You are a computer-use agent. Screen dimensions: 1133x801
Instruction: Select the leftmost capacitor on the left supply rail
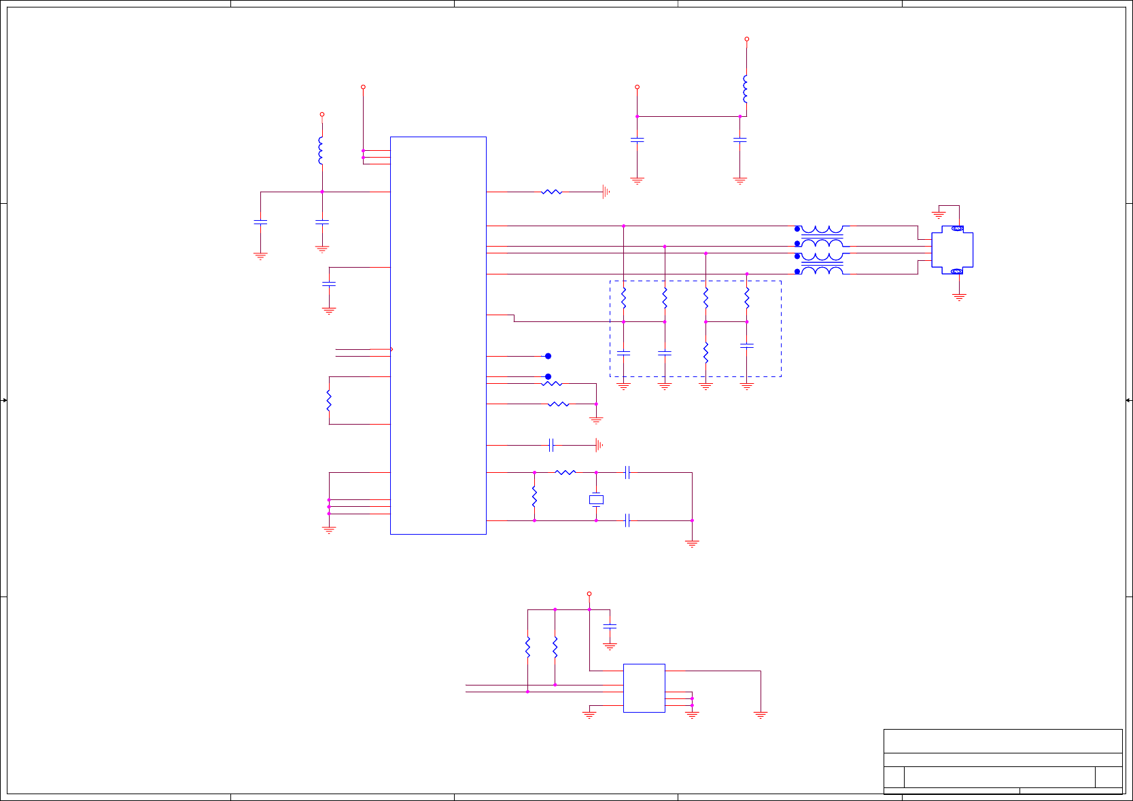pyautogui.click(x=260, y=222)
